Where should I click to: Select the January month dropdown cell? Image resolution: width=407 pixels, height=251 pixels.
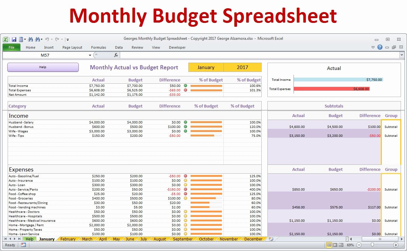tap(206, 67)
